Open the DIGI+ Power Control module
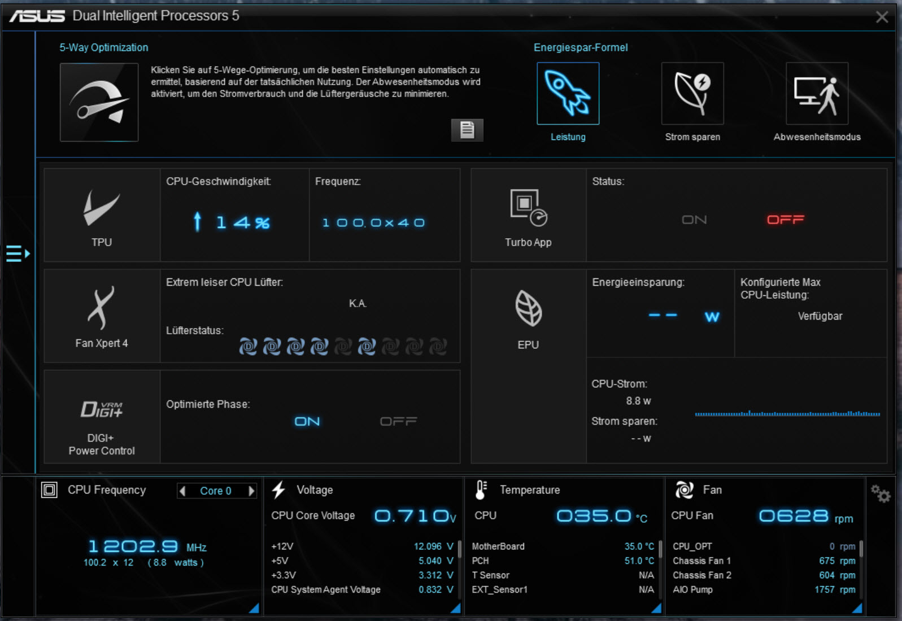This screenshot has height=621, width=902. click(x=102, y=417)
